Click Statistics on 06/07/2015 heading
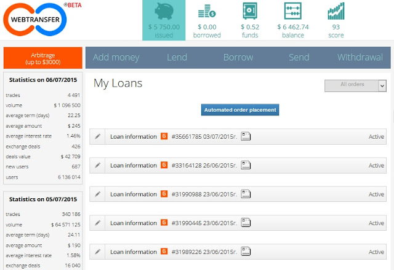Viewport: 394px width, 270px height. point(43,80)
